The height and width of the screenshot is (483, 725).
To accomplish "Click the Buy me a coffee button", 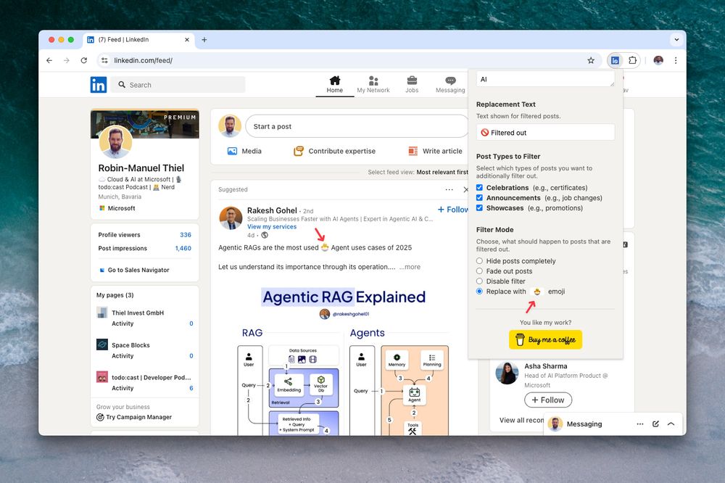I will coord(545,339).
